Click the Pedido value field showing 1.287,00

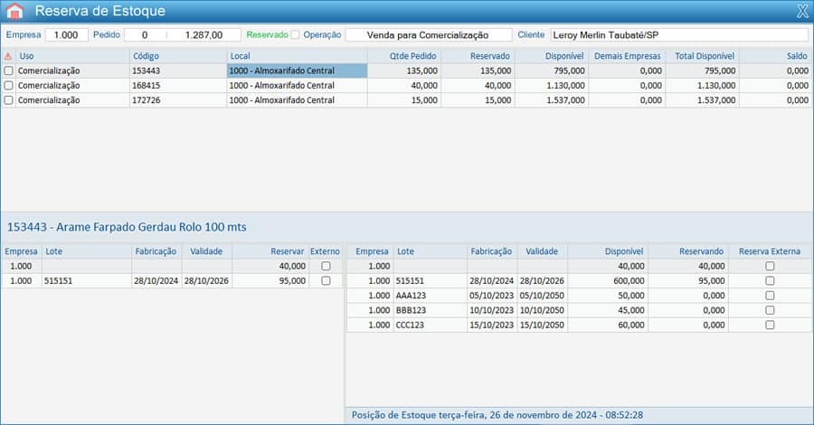pos(204,34)
